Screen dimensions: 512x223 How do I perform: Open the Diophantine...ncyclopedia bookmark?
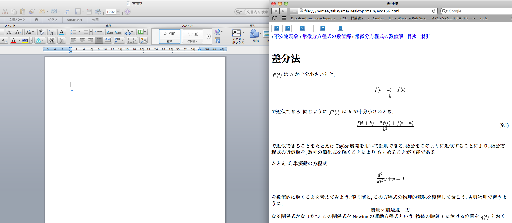click(313, 18)
